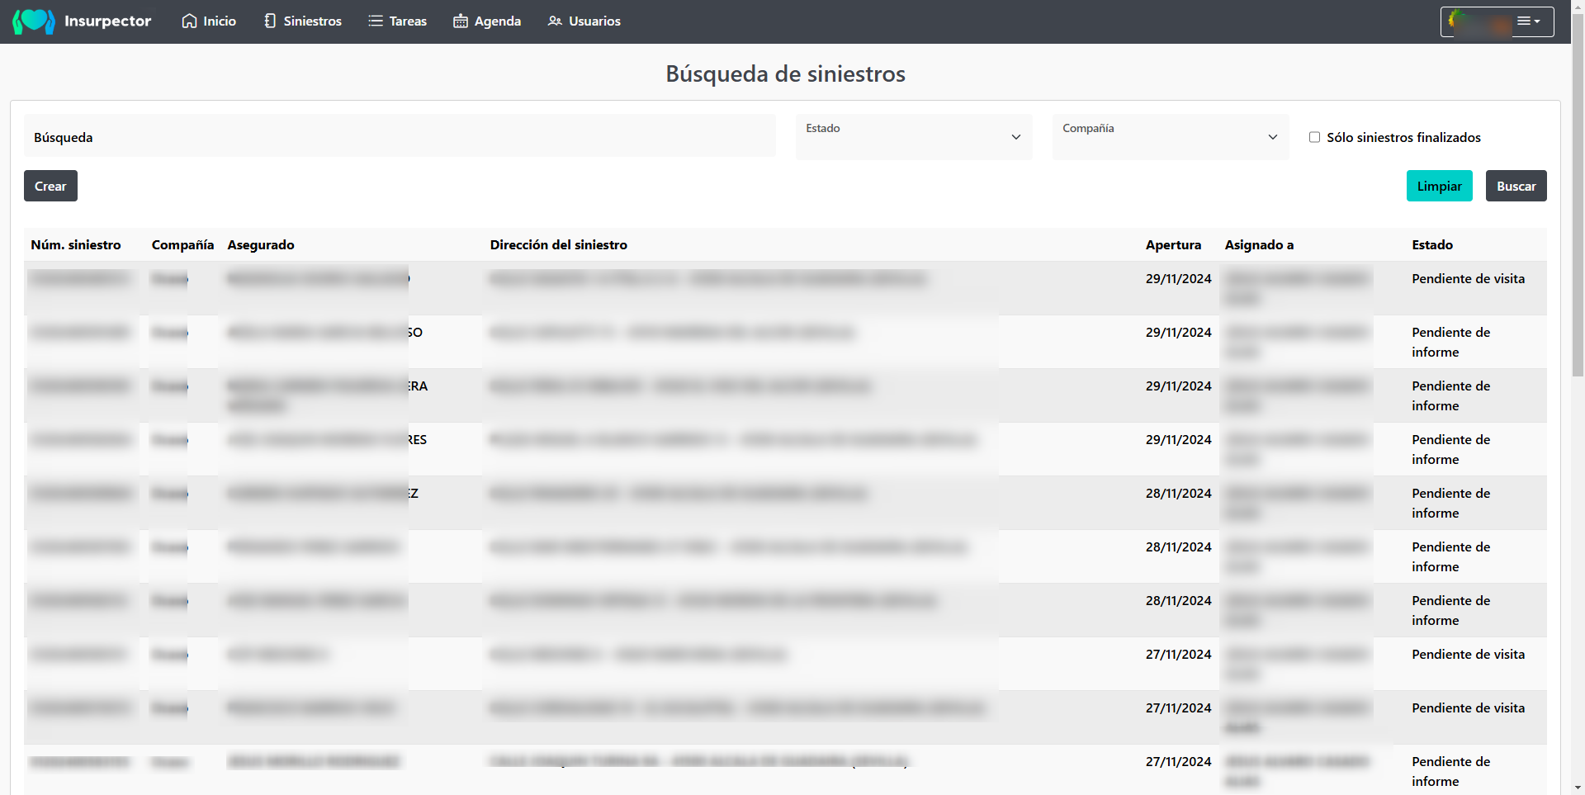This screenshot has width=1585, height=795.
Task: Open the Tareas menu item
Action: 398,21
